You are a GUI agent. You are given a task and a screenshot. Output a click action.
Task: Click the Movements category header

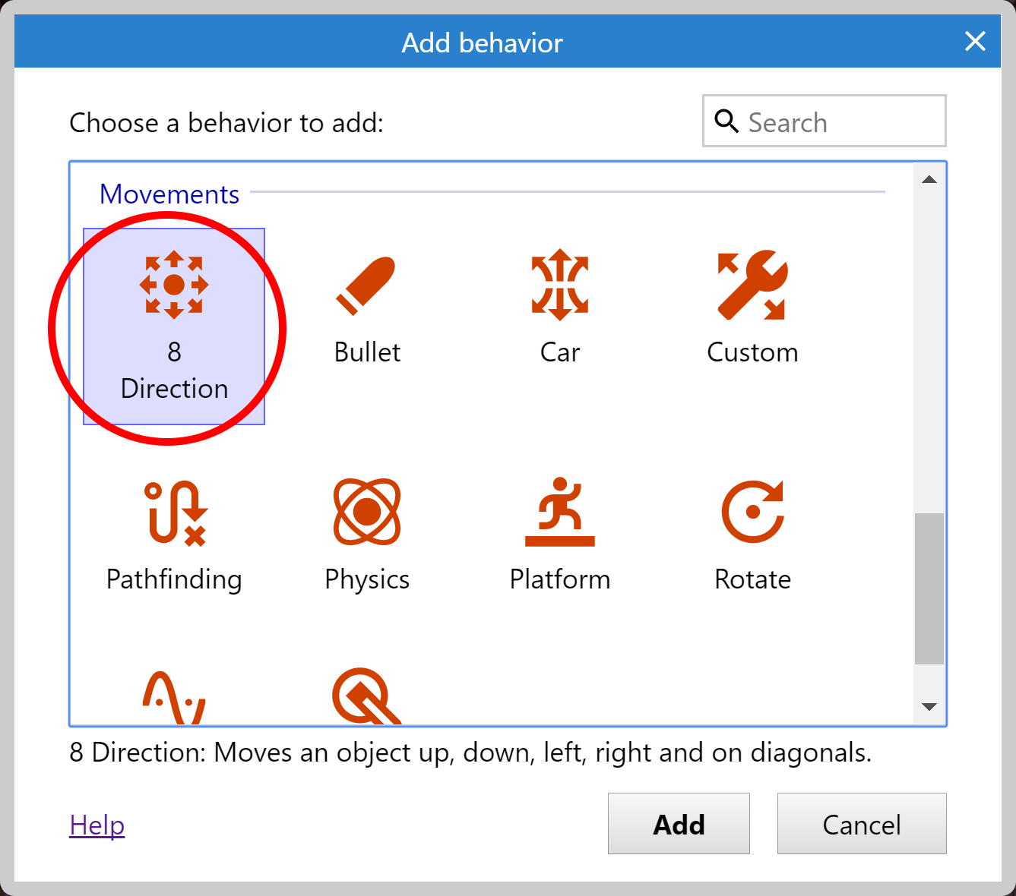pyautogui.click(x=169, y=194)
